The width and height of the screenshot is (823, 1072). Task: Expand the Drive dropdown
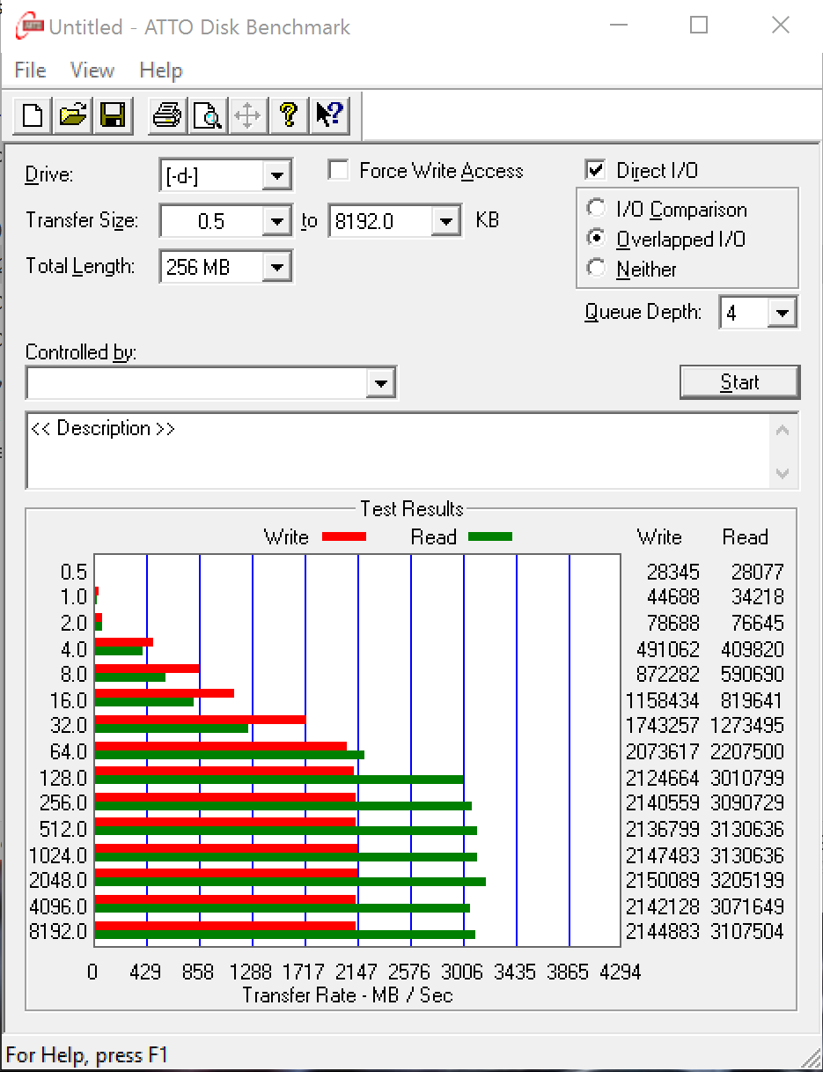(x=276, y=175)
